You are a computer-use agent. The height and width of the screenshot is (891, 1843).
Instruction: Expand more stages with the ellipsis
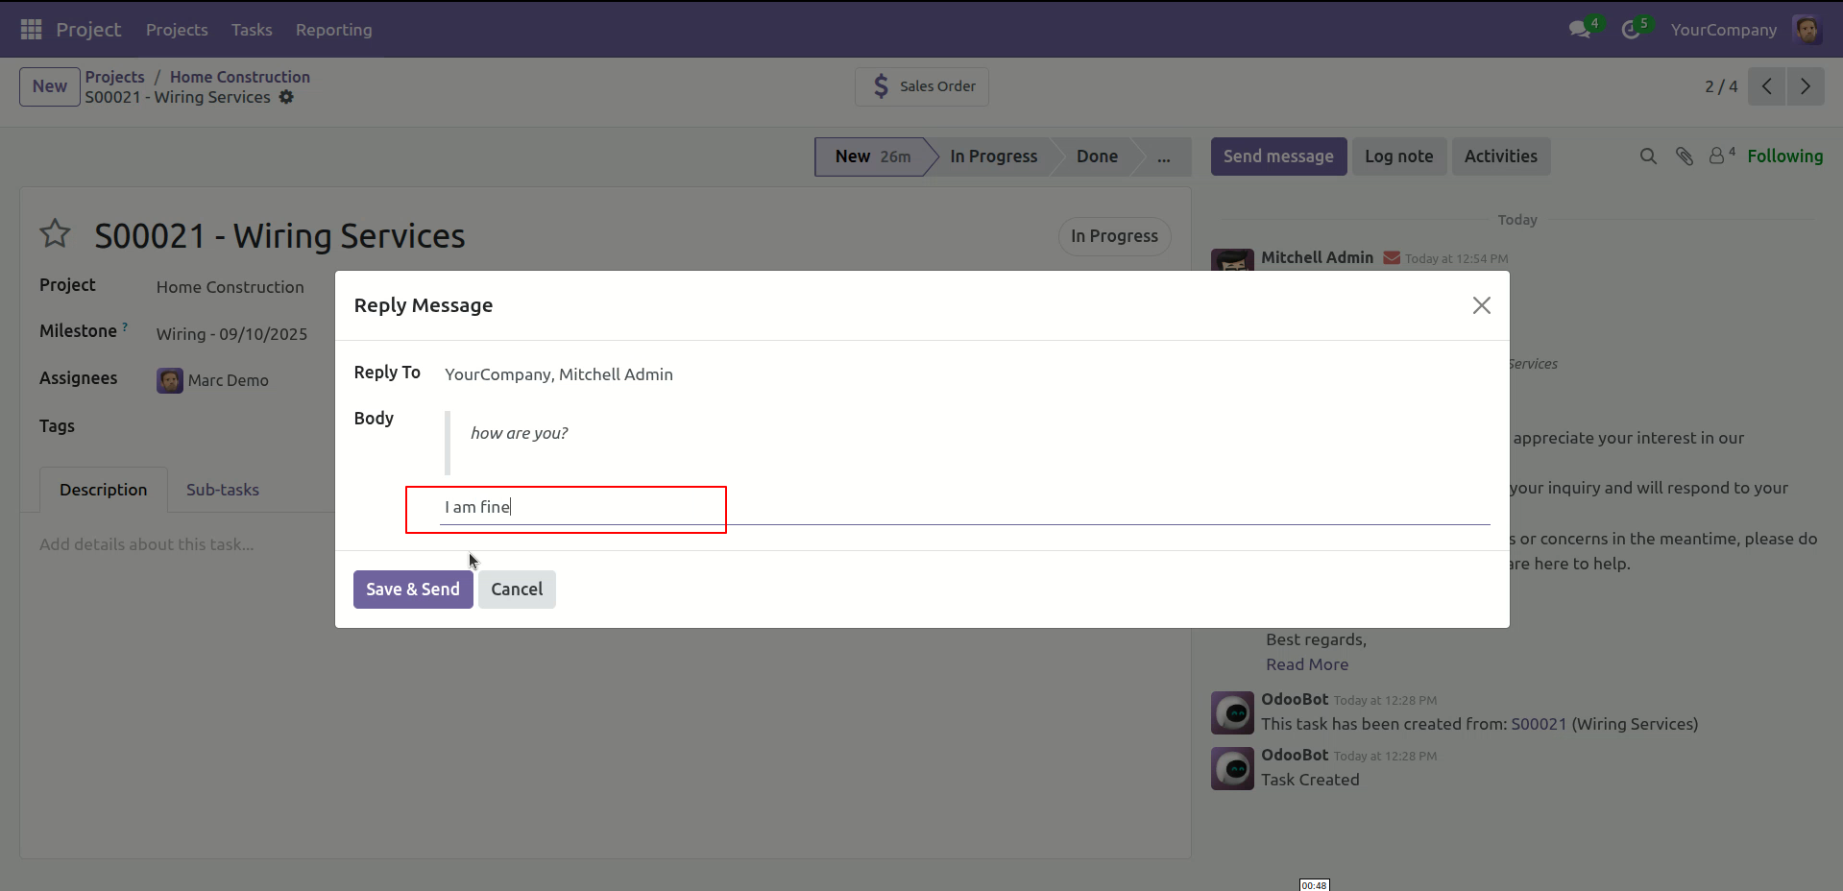tap(1164, 157)
